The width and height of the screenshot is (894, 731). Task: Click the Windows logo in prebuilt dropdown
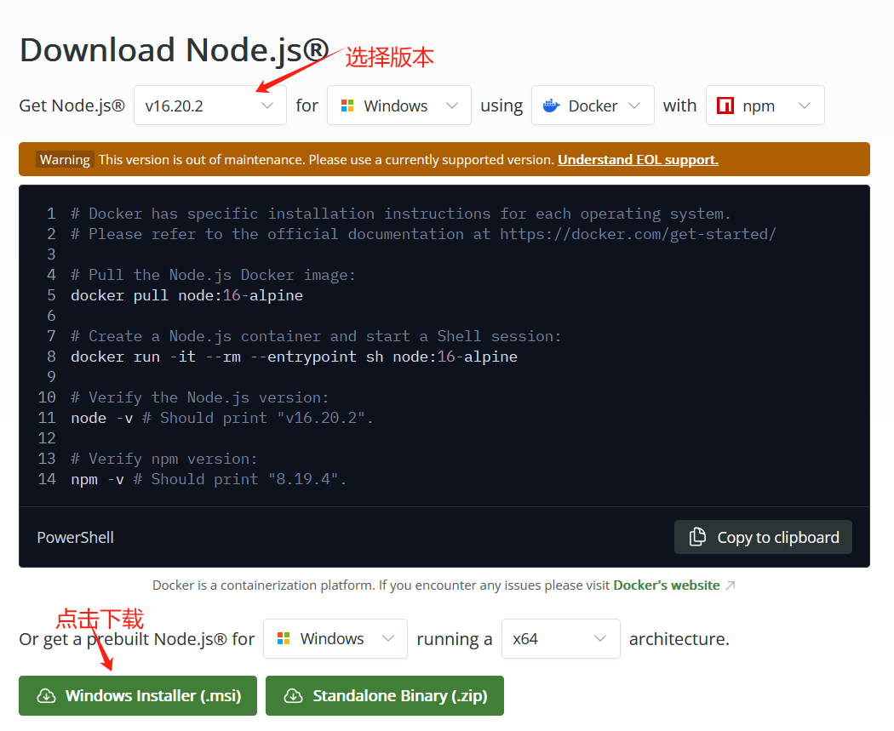[x=284, y=639]
